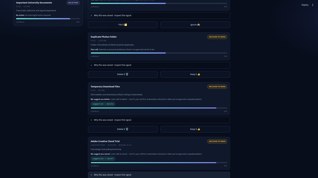Open the Deploy menu
Screen dimensions: 318x178
[x=305, y=5]
